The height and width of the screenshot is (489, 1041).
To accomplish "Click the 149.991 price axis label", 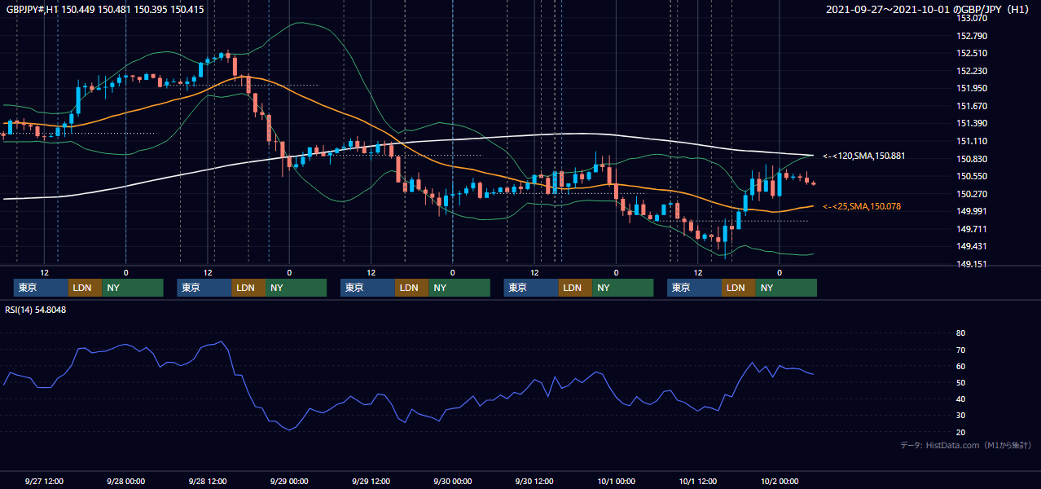I will (x=972, y=211).
